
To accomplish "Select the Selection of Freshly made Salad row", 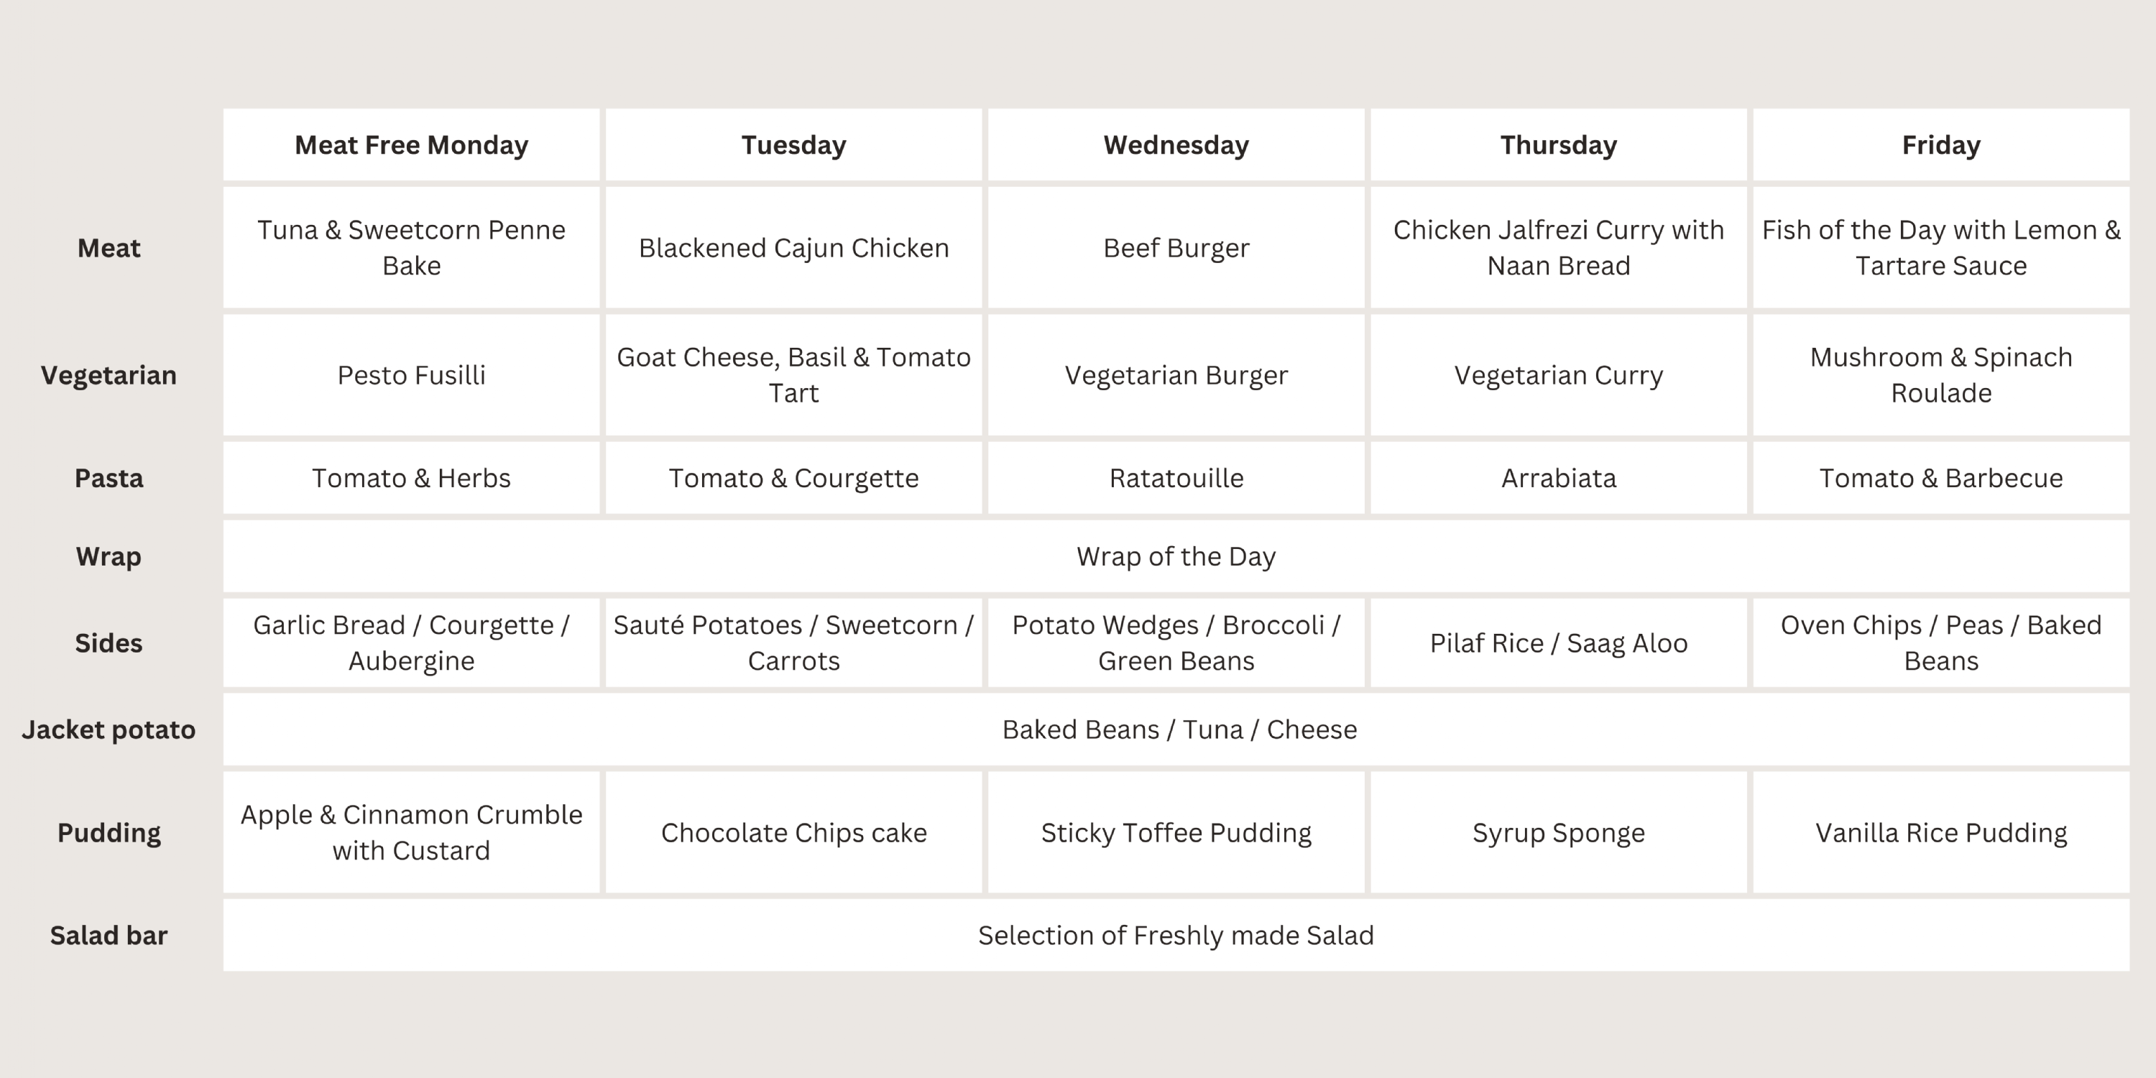I will coord(1176,935).
